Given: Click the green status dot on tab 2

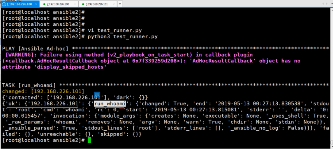Looking at the screenshot, I should pos(44,4).
